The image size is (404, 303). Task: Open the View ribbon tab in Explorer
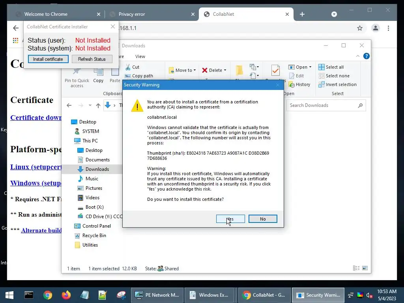pos(140,56)
